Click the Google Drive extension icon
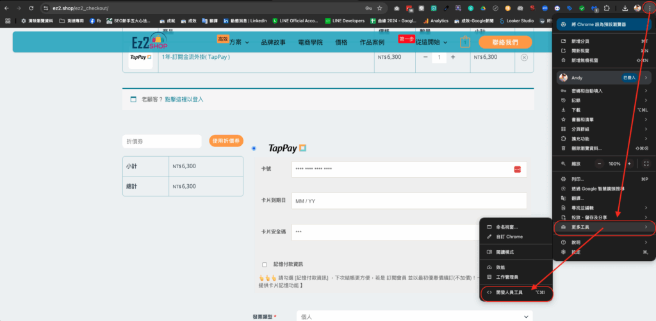The image size is (656, 321). click(482, 8)
